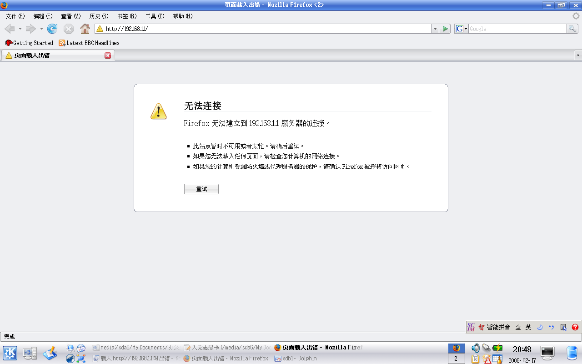
Task: Open the 编辑 (Edit) menu
Action: pos(43,16)
